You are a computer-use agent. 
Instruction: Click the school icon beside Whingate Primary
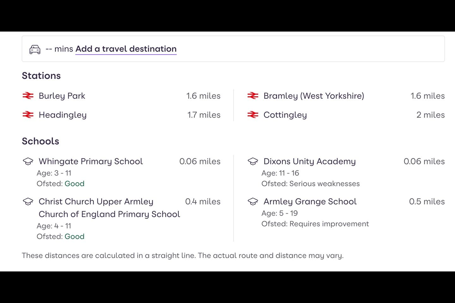28,161
